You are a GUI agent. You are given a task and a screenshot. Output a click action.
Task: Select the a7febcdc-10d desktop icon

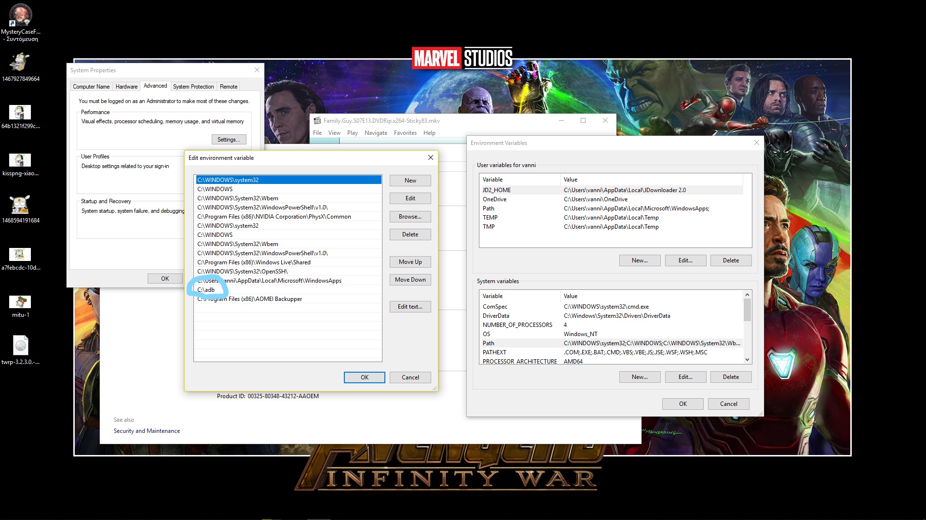click(20, 254)
